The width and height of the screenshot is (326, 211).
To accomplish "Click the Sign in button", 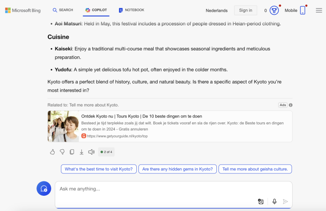I will 246,10.
